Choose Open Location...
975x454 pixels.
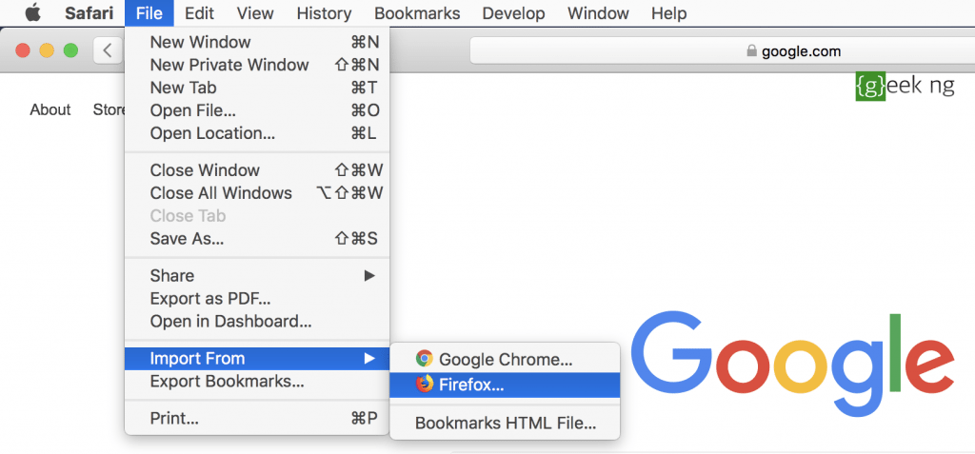(x=257, y=133)
